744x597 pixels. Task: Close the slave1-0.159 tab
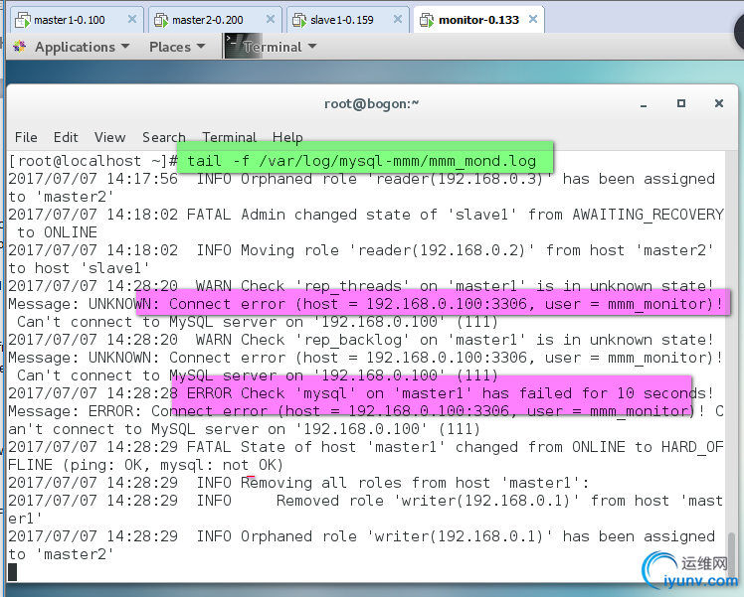[398, 20]
